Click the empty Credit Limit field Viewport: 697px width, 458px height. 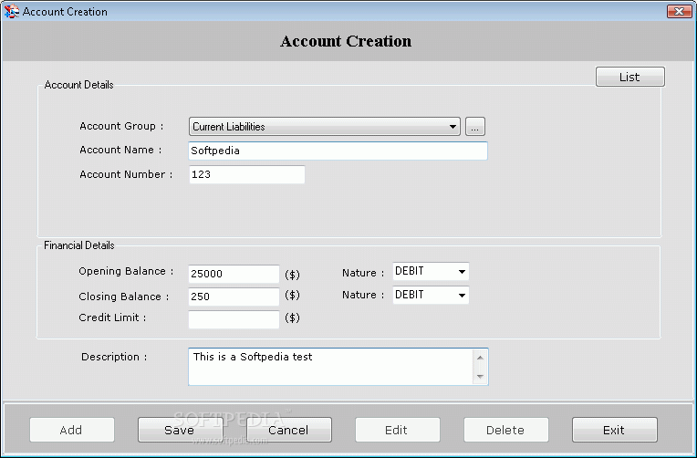click(x=234, y=319)
